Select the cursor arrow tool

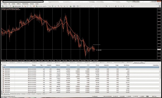coord(107,6)
